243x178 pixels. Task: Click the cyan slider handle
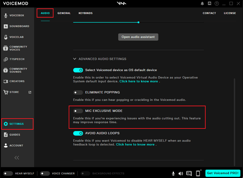pyautogui.click(x=139, y=22)
